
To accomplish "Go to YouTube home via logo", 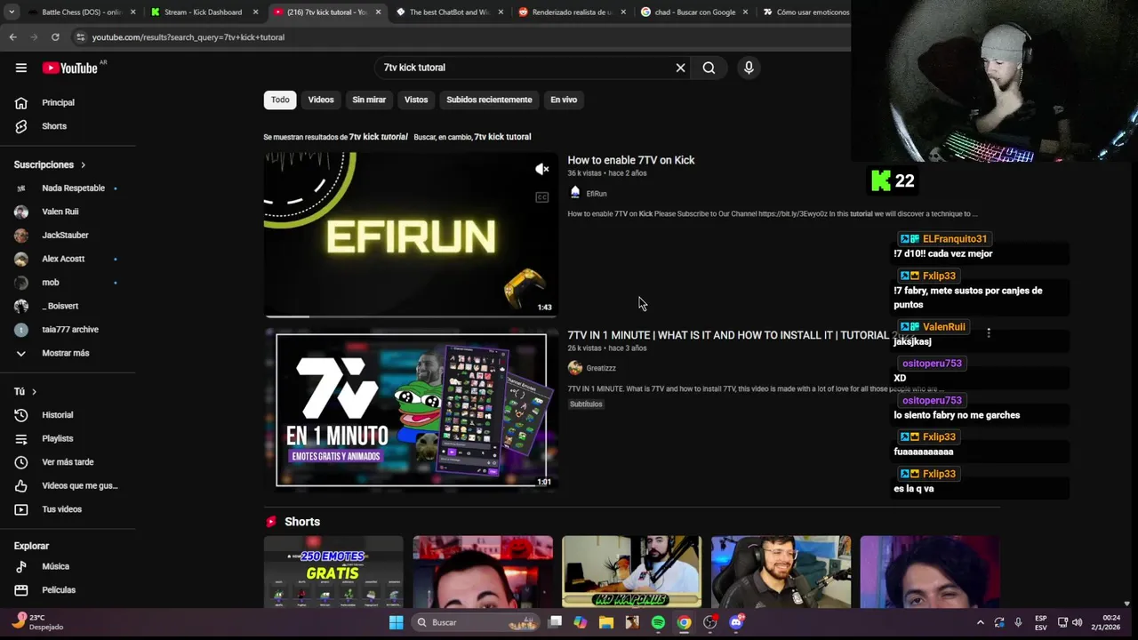I will 69,68.
